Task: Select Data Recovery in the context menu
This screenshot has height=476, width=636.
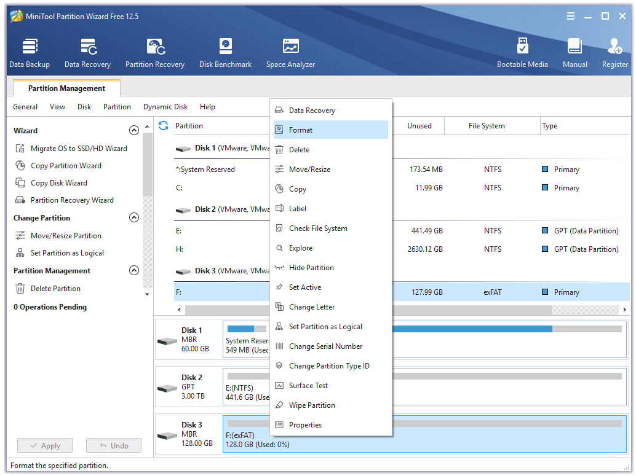Action: (x=331, y=110)
